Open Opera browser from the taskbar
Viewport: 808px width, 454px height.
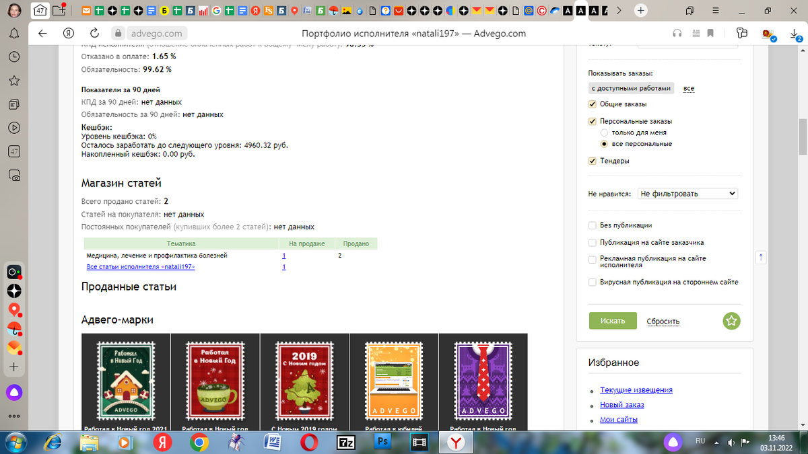[x=309, y=442]
